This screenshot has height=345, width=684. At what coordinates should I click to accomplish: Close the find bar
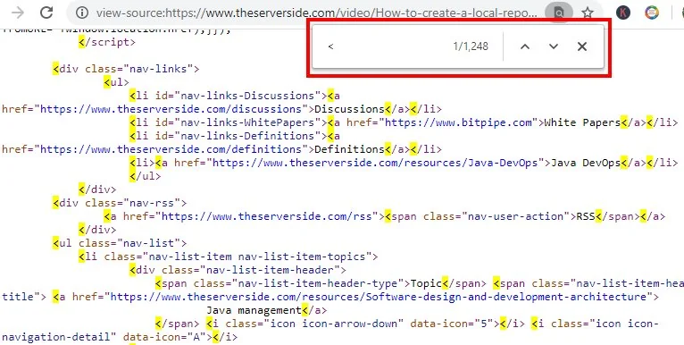(x=582, y=46)
